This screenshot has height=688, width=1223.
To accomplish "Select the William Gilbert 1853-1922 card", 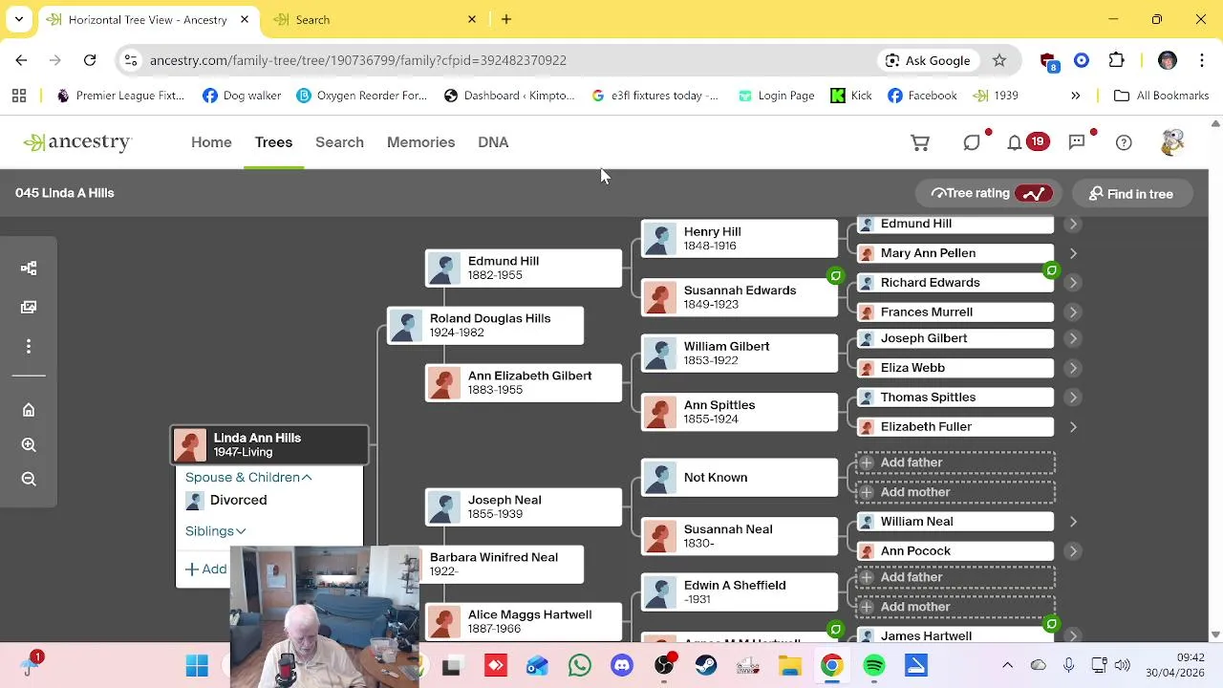I will tap(740, 354).
